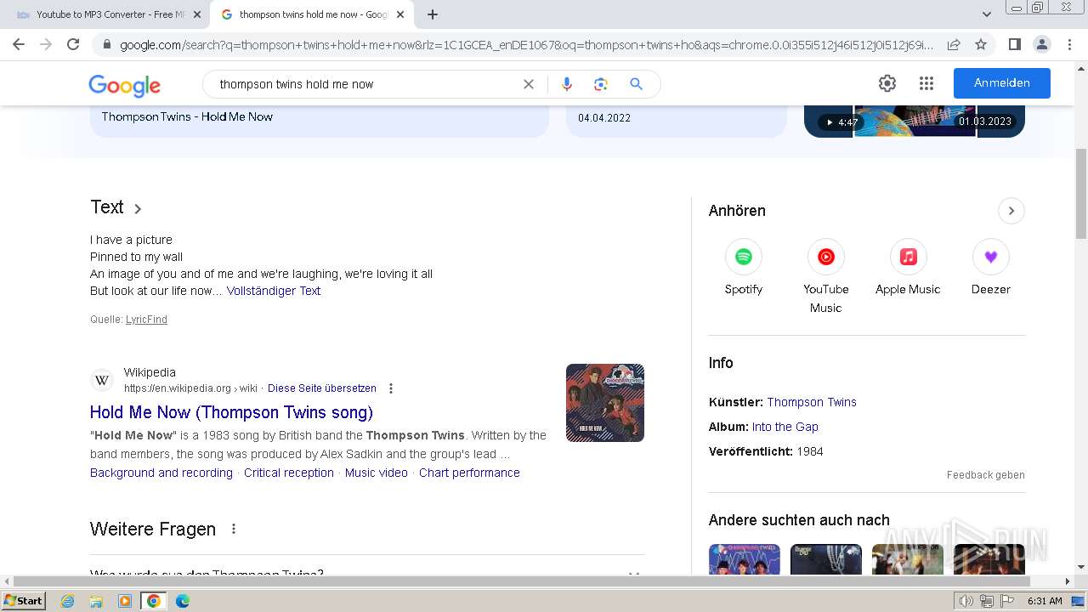Bookmark this page with star icon
The image size is (1088, 612).
pos(981,44)
